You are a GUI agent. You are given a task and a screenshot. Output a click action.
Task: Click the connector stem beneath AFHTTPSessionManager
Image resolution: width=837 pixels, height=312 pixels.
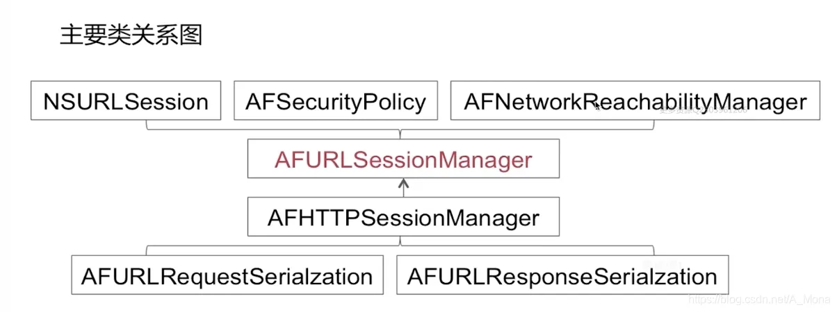(402, 241)
